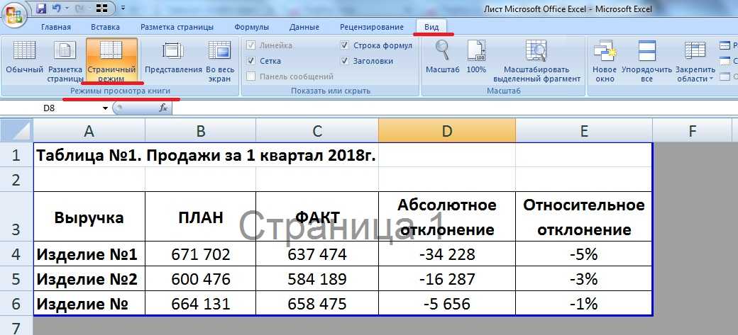This screenshot has height=335, width=738.
Task: Click the cell with 584 189
Action: coord(317,279)
